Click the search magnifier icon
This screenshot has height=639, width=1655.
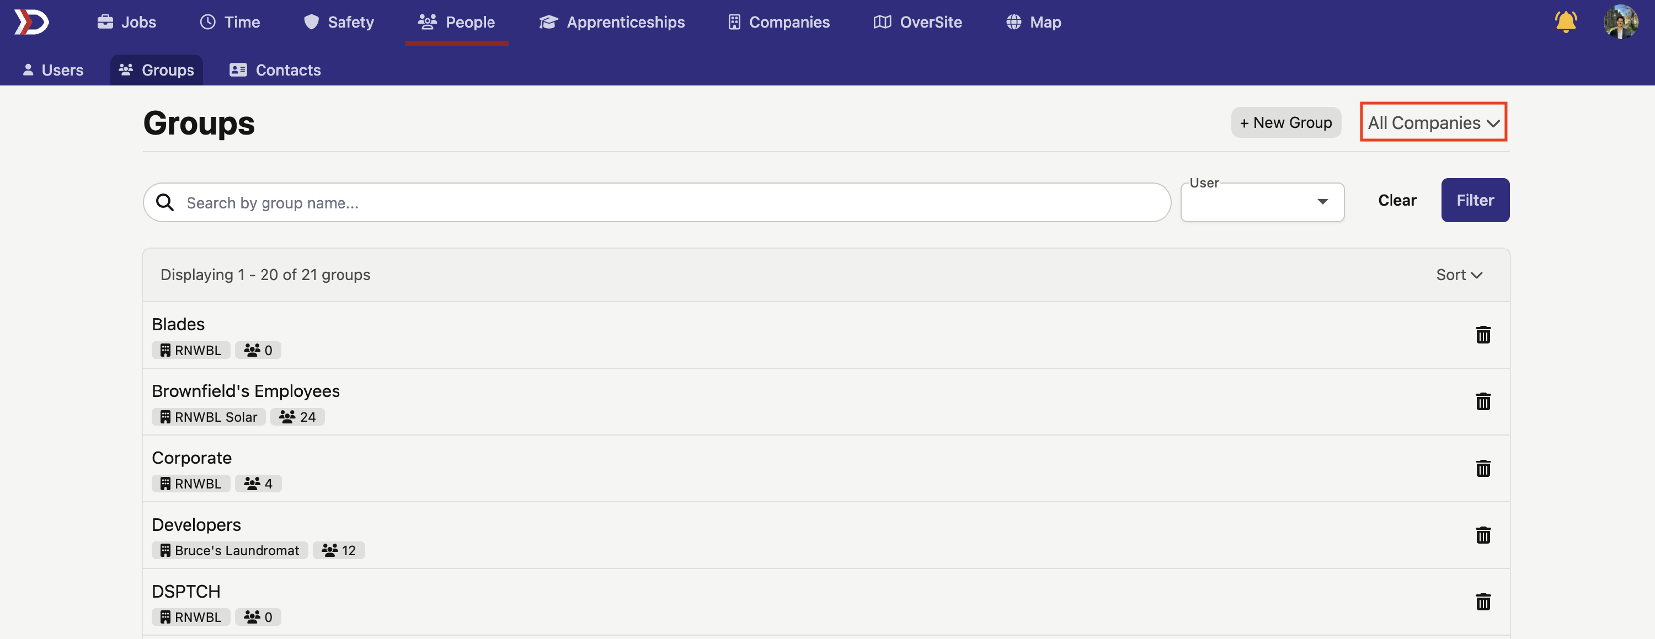(165, 202)
